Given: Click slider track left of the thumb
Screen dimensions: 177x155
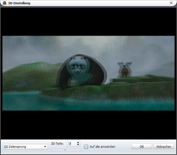Looking at the screenshot, I should (57, 150).
